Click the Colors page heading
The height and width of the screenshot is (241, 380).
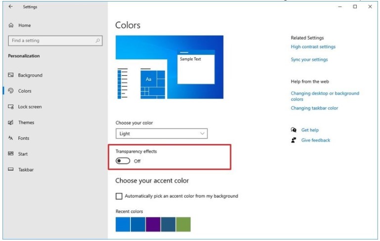tap(127, 25)
